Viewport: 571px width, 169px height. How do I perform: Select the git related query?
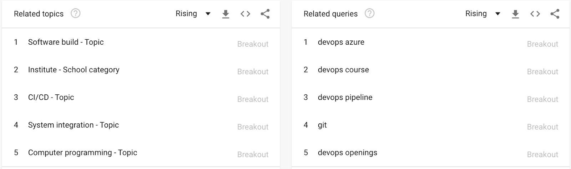click(x=431, y=125)
